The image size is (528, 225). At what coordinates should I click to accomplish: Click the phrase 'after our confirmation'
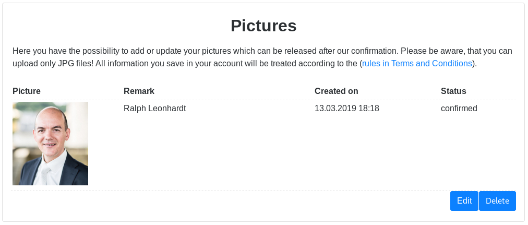pyautogui.click(x=355, y=51)
